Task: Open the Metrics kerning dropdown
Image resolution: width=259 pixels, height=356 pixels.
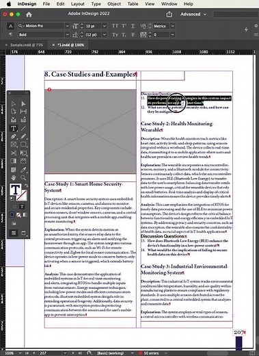Action: point(172,26)
